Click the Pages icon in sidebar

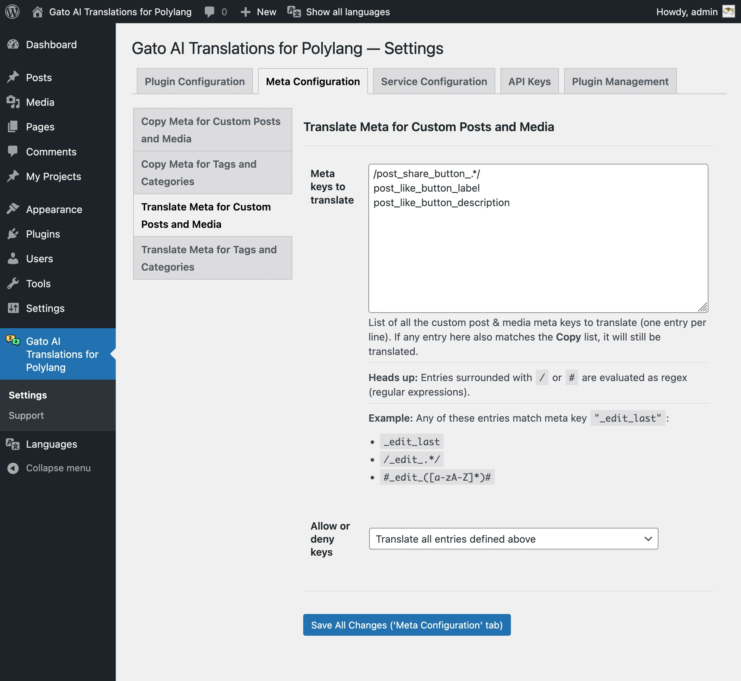point(13,127)
